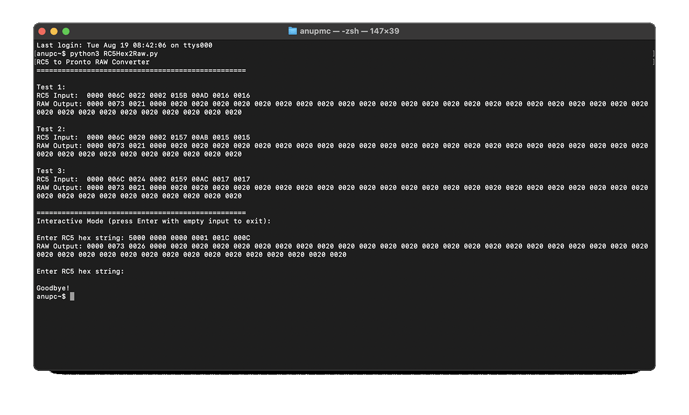Click the block cursor at the final prompt
689x415 pixels.
click(72, 297)
